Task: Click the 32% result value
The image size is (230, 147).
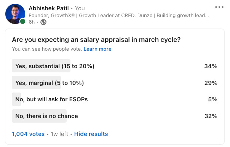Action: pyautogui.click(x=211, y=116)
